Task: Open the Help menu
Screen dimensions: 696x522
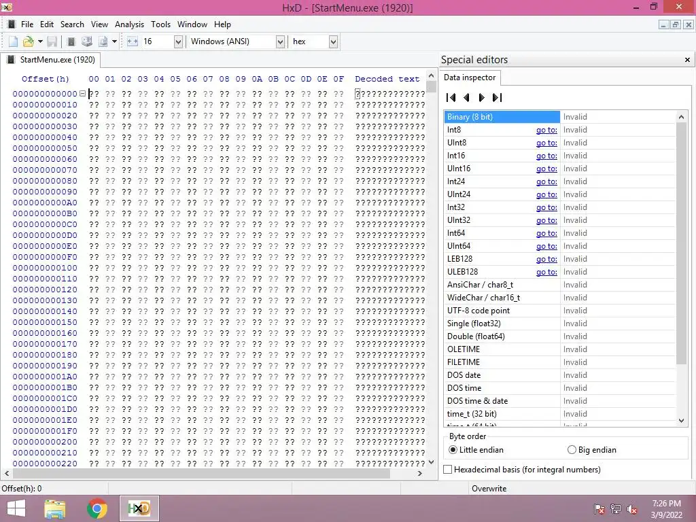Action: click(x=222, y=24)
